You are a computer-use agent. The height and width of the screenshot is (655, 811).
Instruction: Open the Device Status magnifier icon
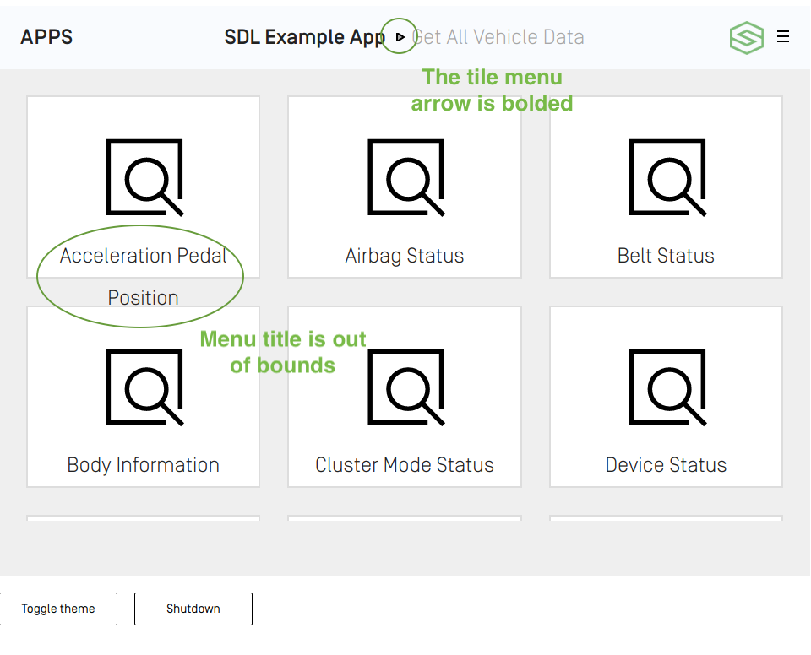[x=666, y=388]
